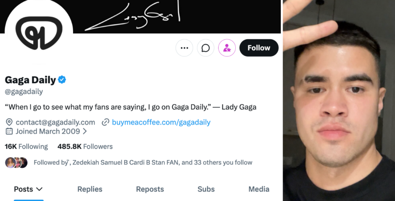View the 485.8K Followers list

click(85, 146)
